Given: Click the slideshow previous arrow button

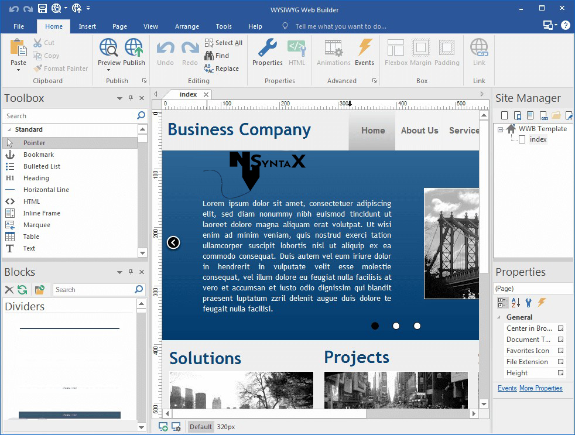Looking at the screenshot, I should pos(173,242).
